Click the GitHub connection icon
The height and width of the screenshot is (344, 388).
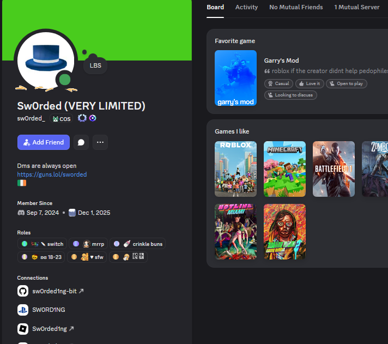pos(23,291)
